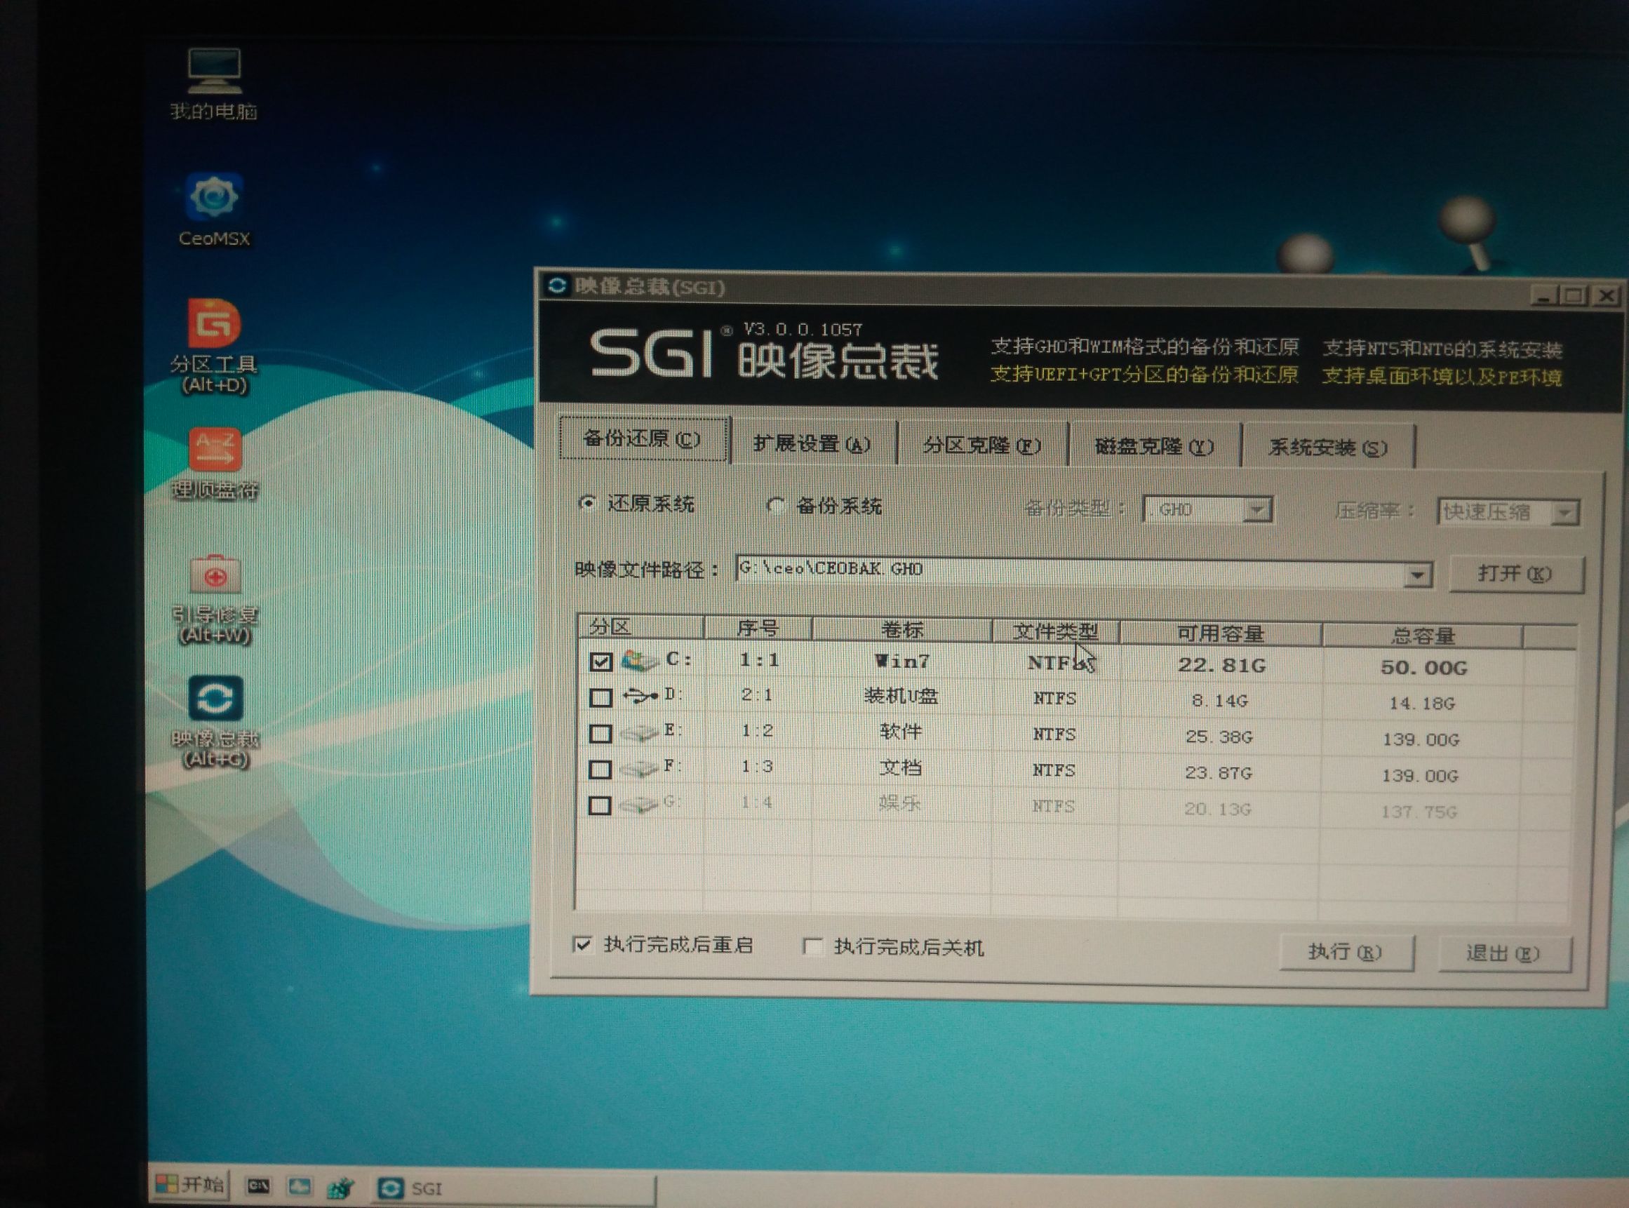
Task: Click the 执行 execute button
Action: tap(1346, 952)
